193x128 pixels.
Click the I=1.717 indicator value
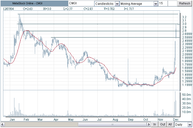tap(129, 9)
